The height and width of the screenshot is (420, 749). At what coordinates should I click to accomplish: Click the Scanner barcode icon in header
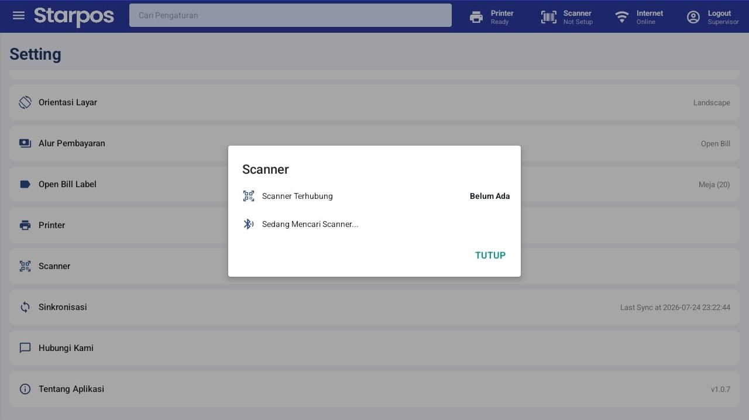click(x=549, y=17)
